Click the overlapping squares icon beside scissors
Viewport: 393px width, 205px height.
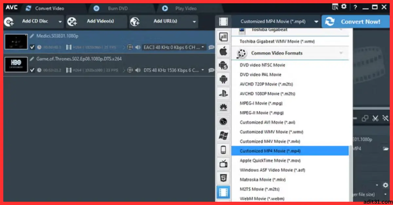(365, 118)
